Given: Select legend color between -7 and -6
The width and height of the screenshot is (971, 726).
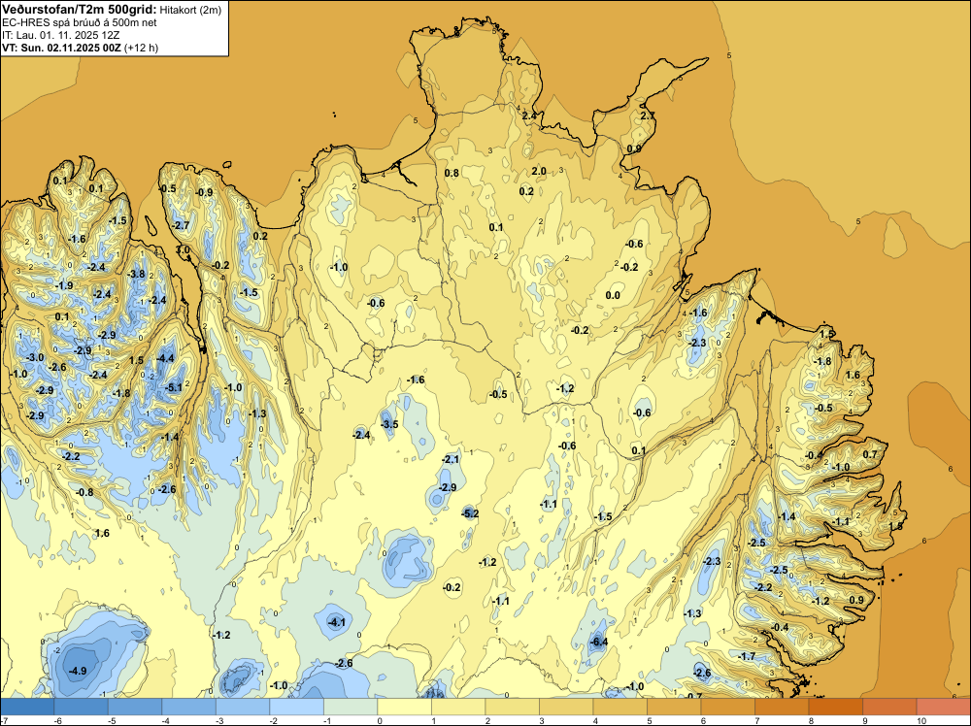Looking at the screenshot, I should pyautogui.click(x=27, y=707).
